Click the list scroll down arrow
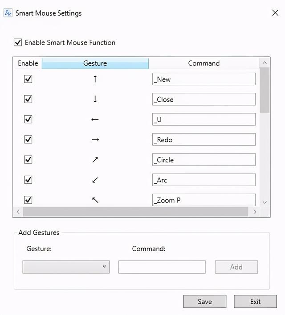285x315 pixels. [265, 202]
